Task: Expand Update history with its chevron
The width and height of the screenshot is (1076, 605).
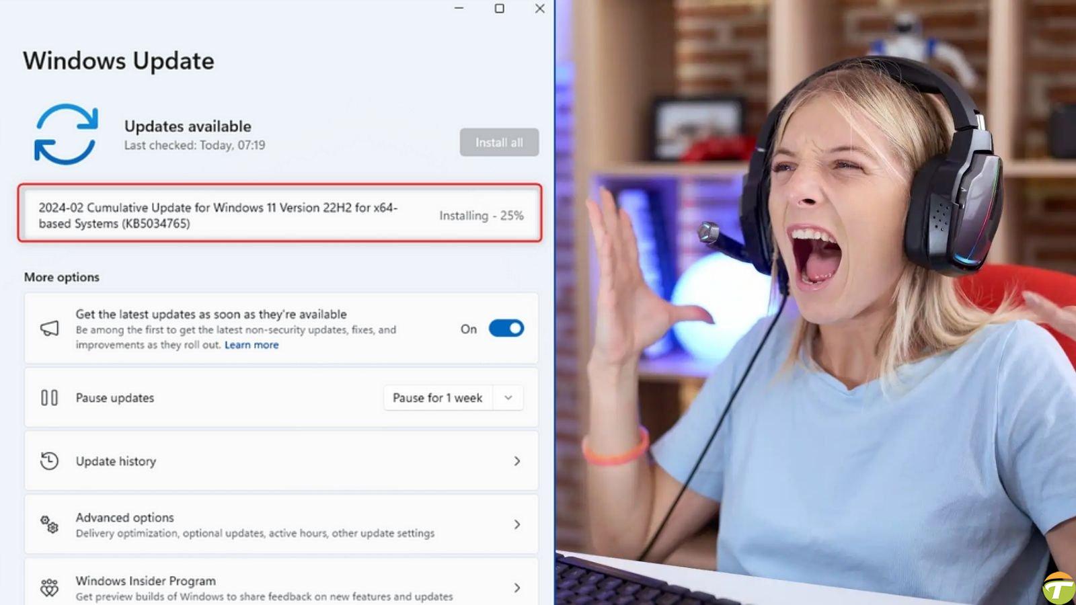Action: pyautogui.click(x=517, y=461)
